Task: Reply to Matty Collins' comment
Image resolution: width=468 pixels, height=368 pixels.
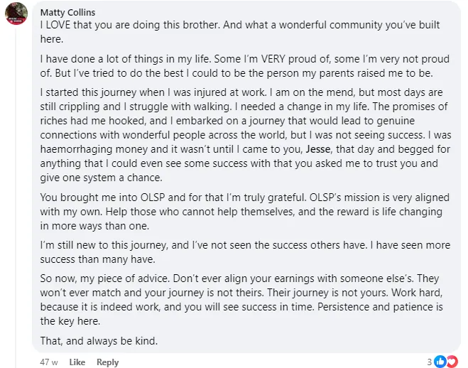Action: (x=108, y=362)
